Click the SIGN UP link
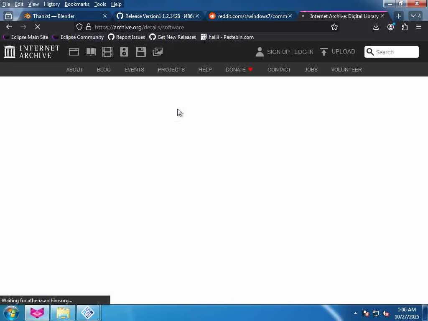The image size is (428, 321). [x=278, y=52]
